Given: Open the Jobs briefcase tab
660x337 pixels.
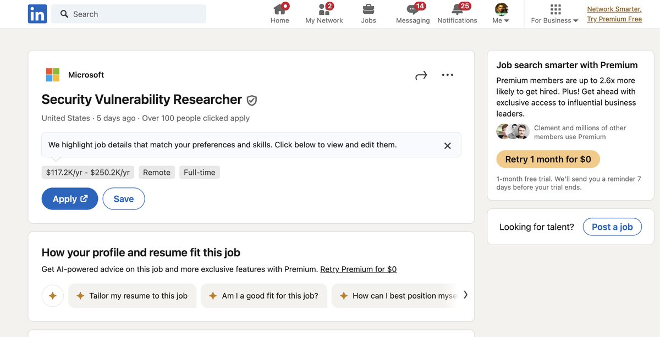Looking at the screenshot, I should pos(369,14).
